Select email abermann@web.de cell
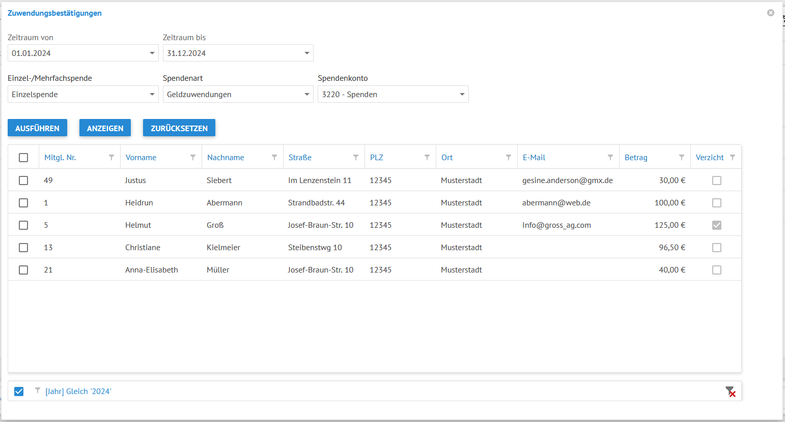 point(556,203)
